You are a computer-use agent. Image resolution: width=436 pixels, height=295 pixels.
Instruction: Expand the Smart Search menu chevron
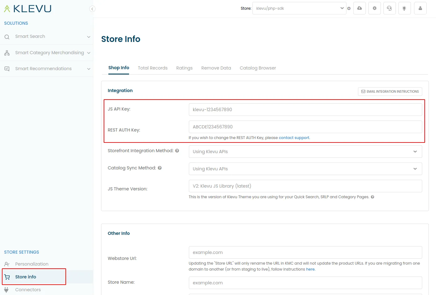tap(89, 37)
